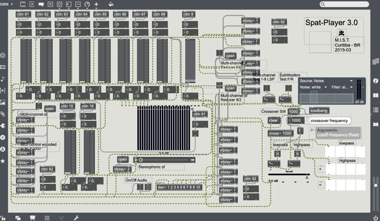Click the plus add-object toolbar item
380x221 pixels.
96,4
